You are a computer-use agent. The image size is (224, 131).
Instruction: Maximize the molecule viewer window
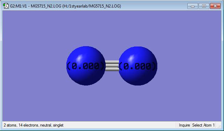pos(204,6)
